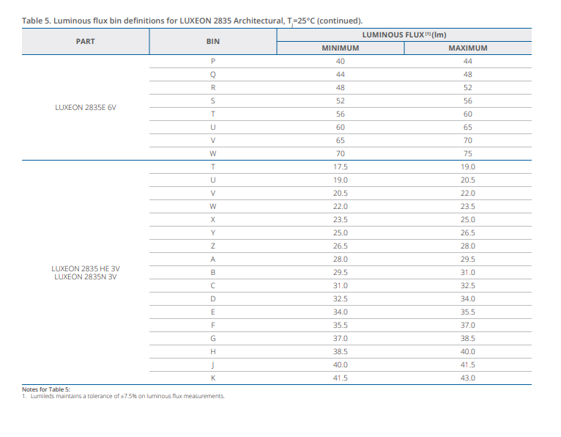Click maximum "60" in the 6V bin T row
The height and width of the screenshot is (437, 561).
click(467, 114)
